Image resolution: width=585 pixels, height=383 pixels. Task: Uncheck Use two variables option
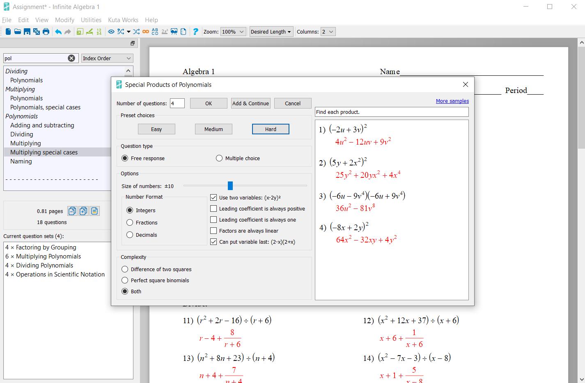[x=213, y=197]
